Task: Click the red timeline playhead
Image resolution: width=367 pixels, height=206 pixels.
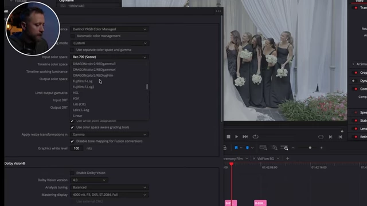Action: [x=231, y=164]
